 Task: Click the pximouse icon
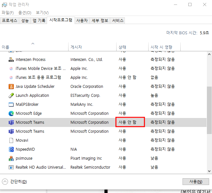11,158
